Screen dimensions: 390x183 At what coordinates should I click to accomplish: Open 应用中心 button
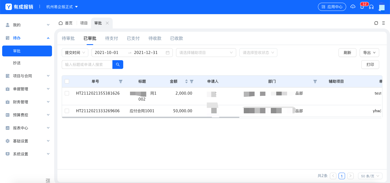(x=332, y=7)
